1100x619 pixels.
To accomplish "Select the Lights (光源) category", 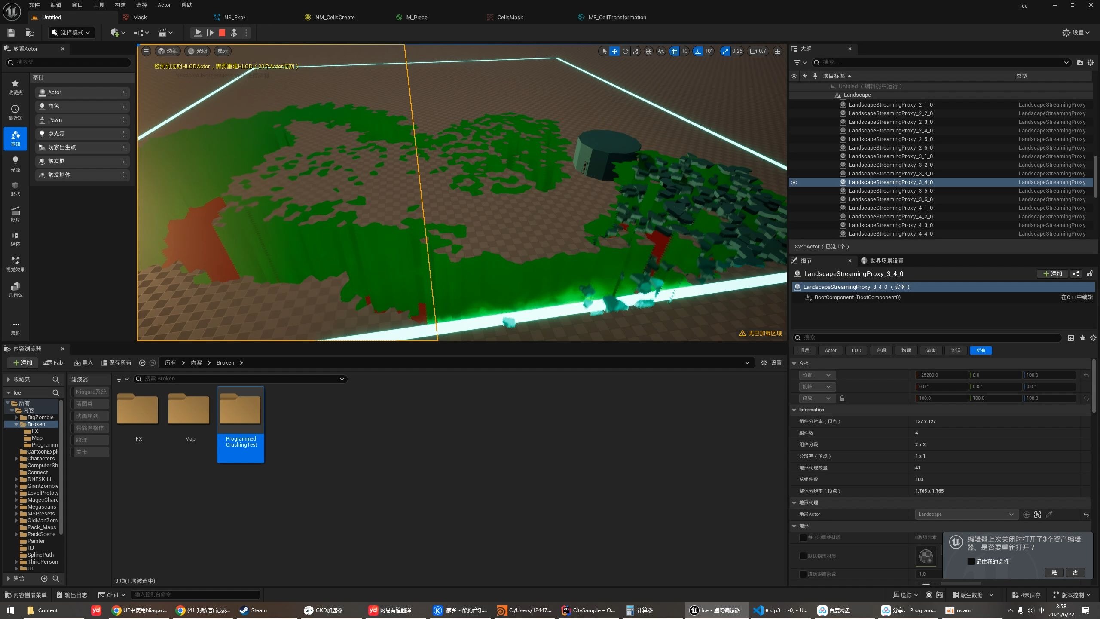I will (15, 164).
